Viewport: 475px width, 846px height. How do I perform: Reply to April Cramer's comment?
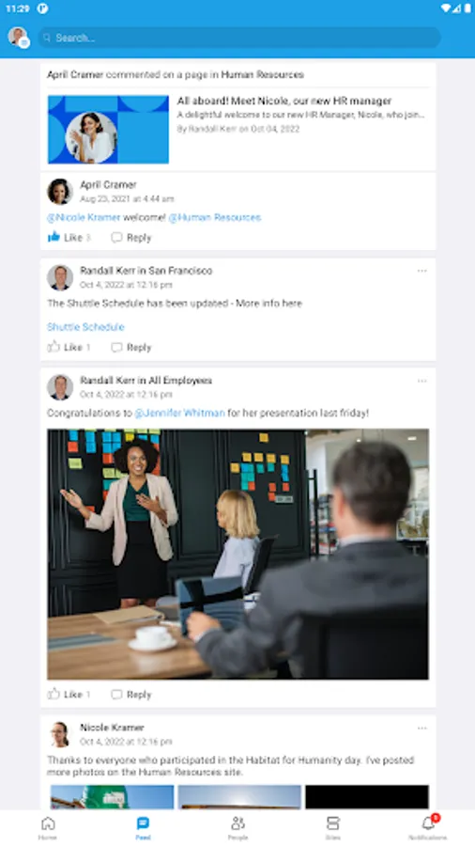(x=130, y=238)
